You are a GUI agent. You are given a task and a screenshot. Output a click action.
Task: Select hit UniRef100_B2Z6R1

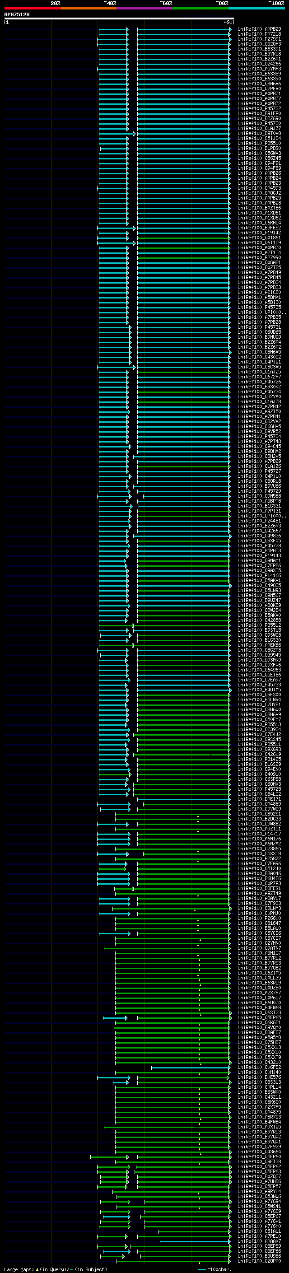point(259,59)
